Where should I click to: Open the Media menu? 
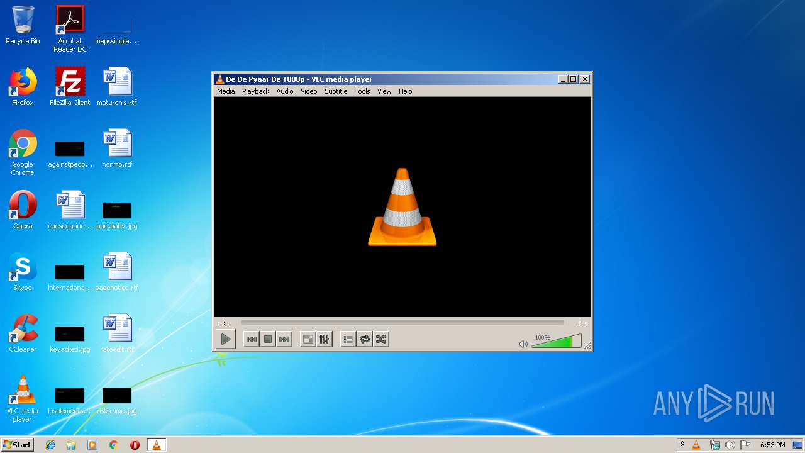click(226, 91)
